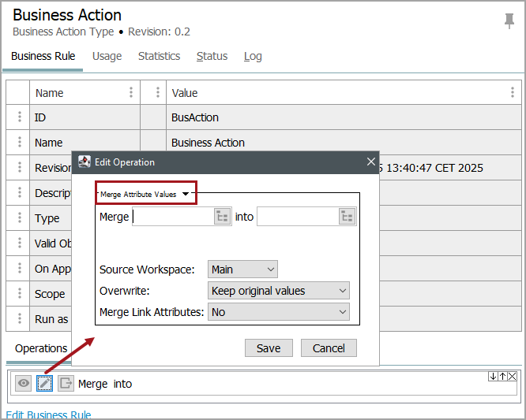
Task: Switch to the Usage tab
Action: (107, 56)
